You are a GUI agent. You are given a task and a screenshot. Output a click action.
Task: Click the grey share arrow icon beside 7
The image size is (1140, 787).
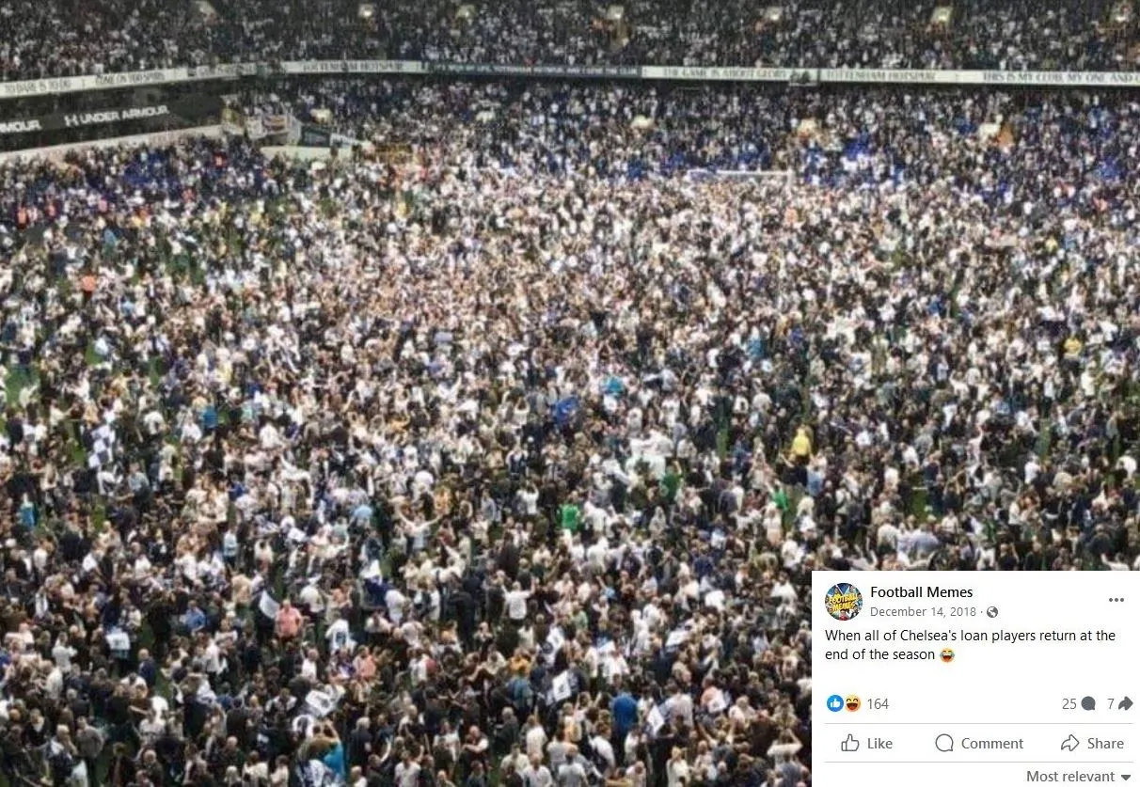(x=1125, y=703)
